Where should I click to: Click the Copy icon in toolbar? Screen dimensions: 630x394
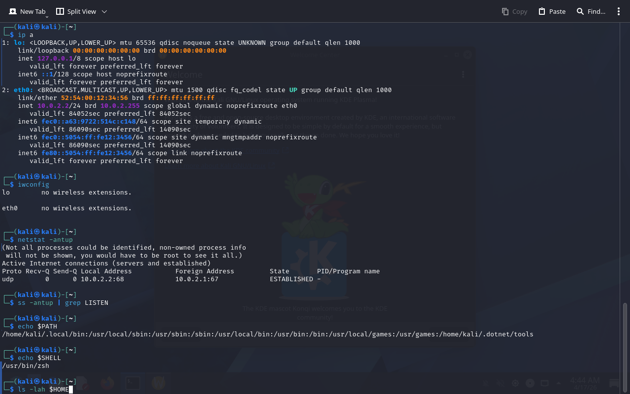click(505, 11)
